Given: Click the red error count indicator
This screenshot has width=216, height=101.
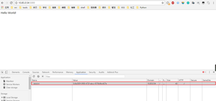Looking at the screenshot, I should click(x=204, y=72).
